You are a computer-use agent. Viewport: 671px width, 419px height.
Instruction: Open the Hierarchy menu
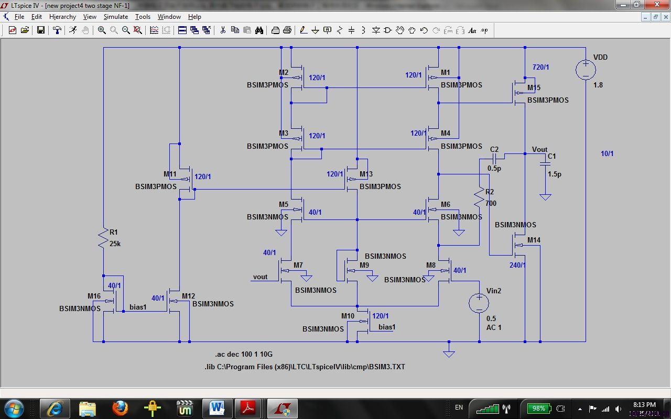(62, 17)
